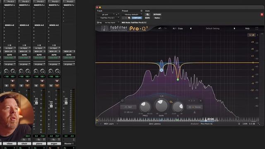Open the 12 dB/oct slope dropdown

coord(128,112)
